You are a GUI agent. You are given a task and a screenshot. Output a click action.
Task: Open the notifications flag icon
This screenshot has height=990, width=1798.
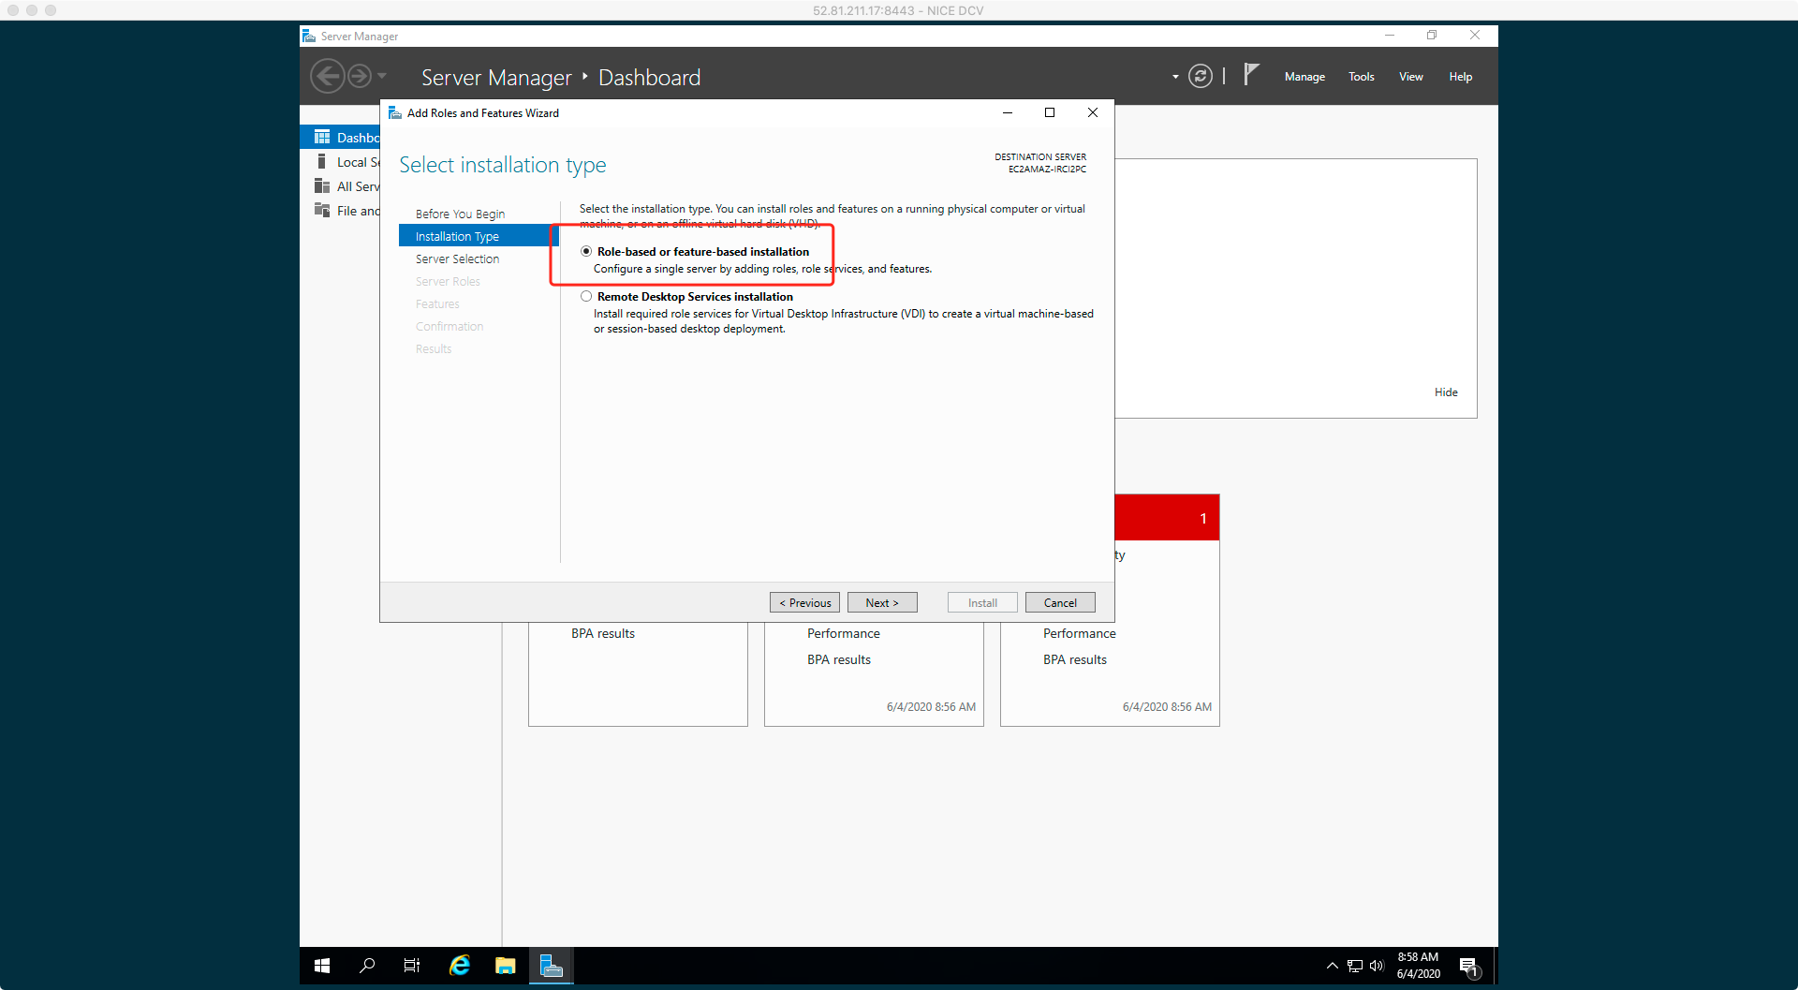click(x=1251, y=75)
